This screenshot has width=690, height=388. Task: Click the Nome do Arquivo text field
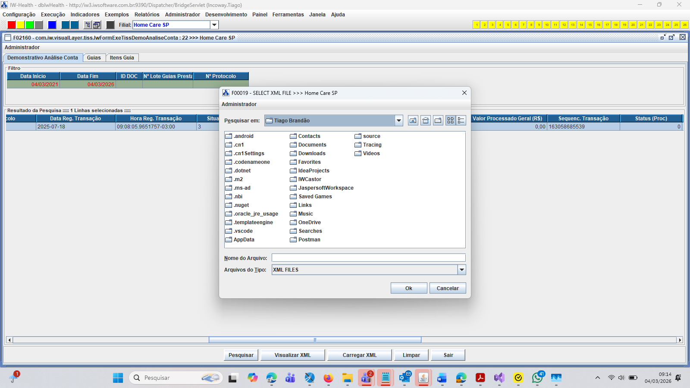(368, 258)
